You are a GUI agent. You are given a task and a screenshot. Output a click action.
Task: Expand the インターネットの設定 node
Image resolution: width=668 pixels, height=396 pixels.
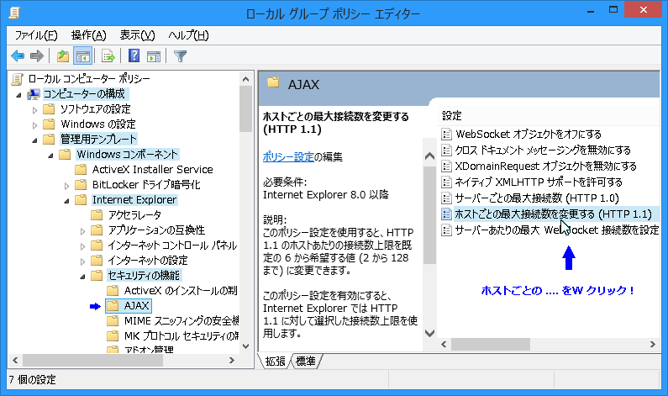click(82, 261)
